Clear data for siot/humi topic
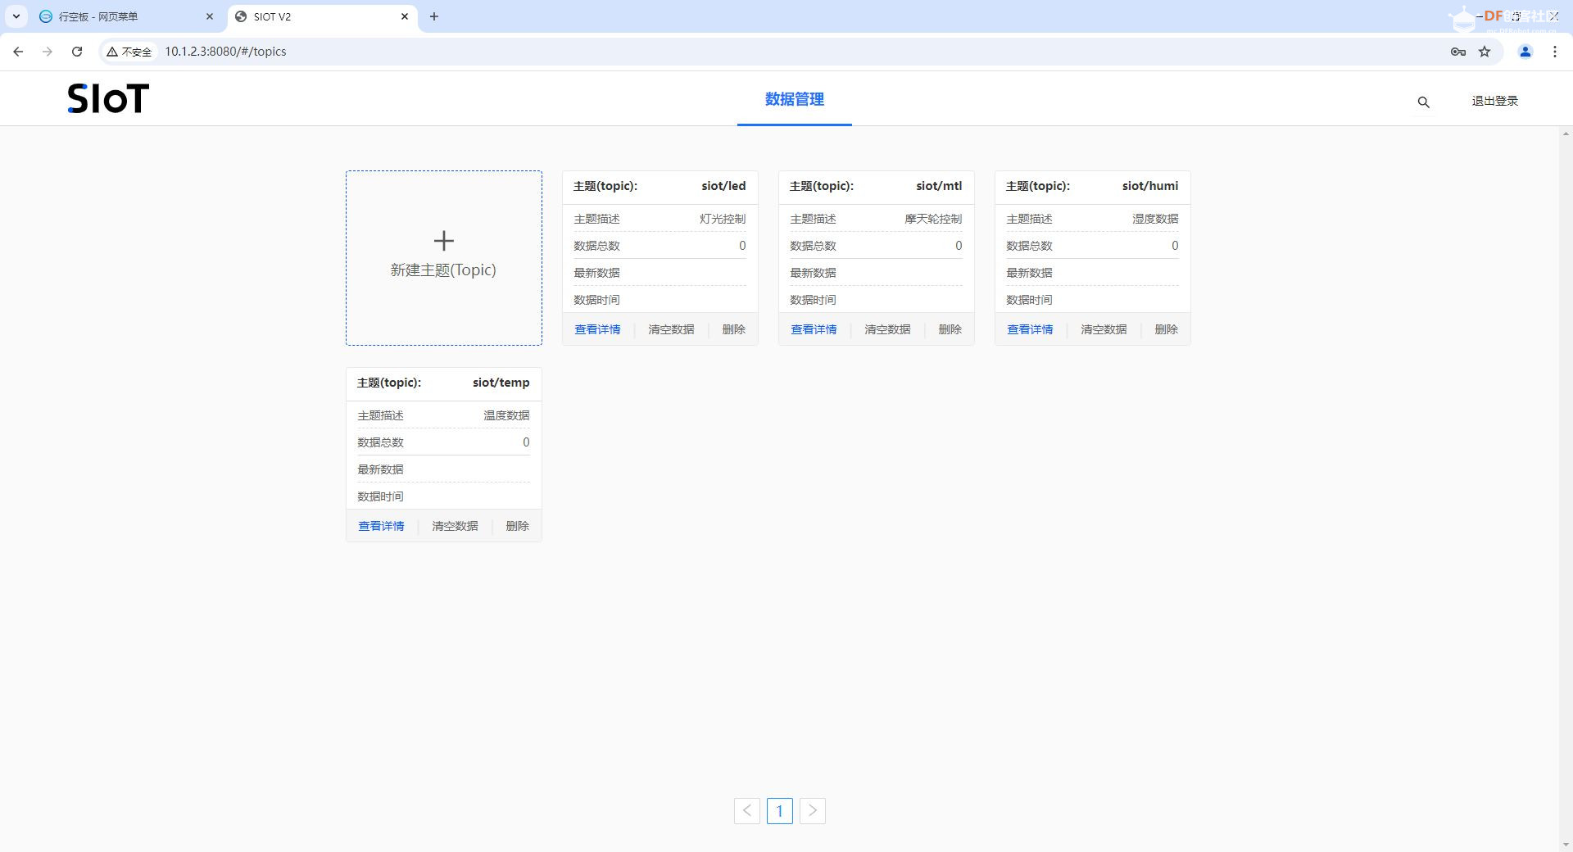This screenshot has width=1573, height=852. click(x=1104, y=329)
